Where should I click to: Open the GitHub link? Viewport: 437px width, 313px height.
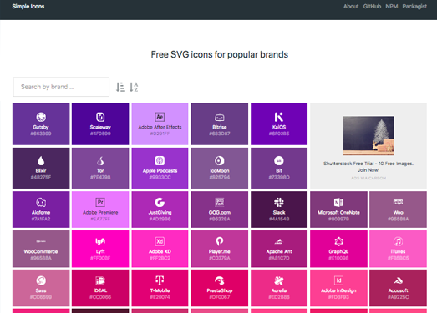pyautogui.click(x=372, y=7)
